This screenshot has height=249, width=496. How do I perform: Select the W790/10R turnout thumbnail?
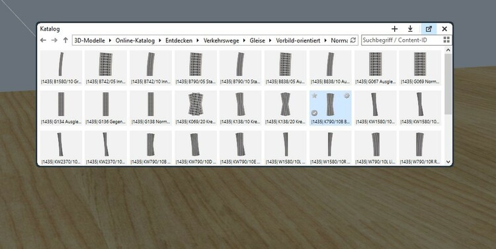pyautogui.click(x=421, y=148)
